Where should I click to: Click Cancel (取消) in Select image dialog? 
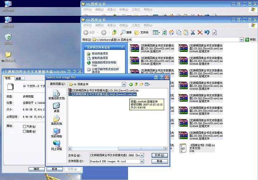pos(159,161)
